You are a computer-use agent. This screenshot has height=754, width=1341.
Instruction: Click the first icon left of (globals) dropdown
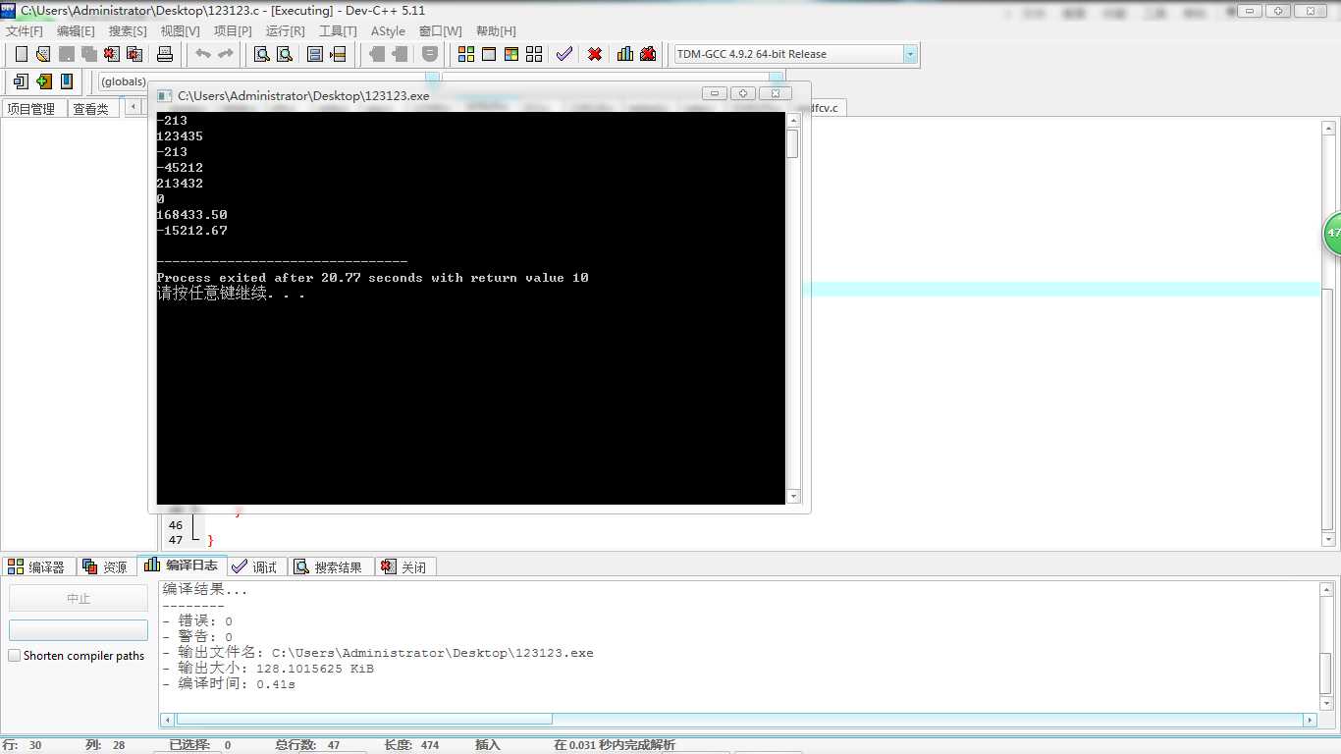[21, 81]
